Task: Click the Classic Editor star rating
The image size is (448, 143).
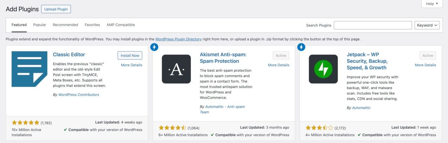Action: [x=25, y=123]
